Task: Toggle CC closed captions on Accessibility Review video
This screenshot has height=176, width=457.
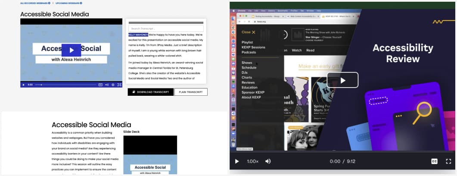Action: click(x=434, y=161)
